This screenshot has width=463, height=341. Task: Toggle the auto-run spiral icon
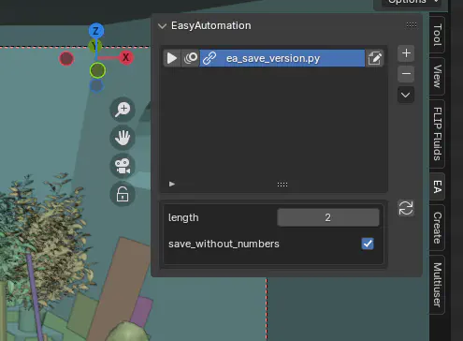[x=191, y=58]
